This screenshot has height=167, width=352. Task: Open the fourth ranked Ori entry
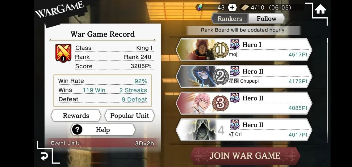click(x=244, y=130)
